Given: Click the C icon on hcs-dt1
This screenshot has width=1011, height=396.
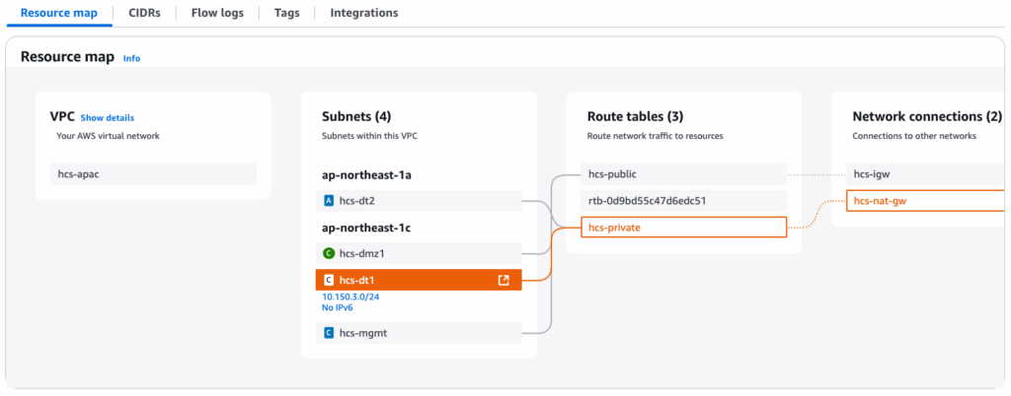Looking at the screenshot, I should point(329,281).
